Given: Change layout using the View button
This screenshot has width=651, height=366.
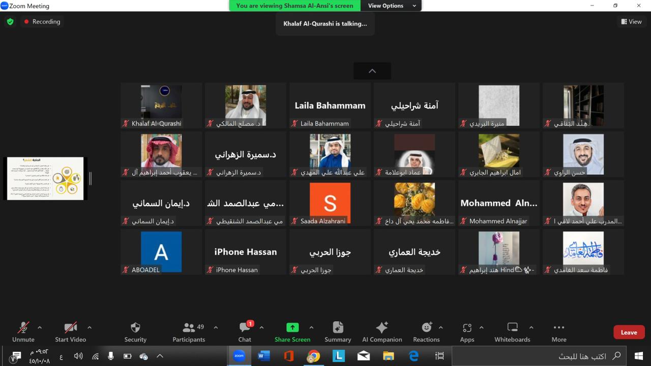Looking at the screenshot, I should point(631,22).
